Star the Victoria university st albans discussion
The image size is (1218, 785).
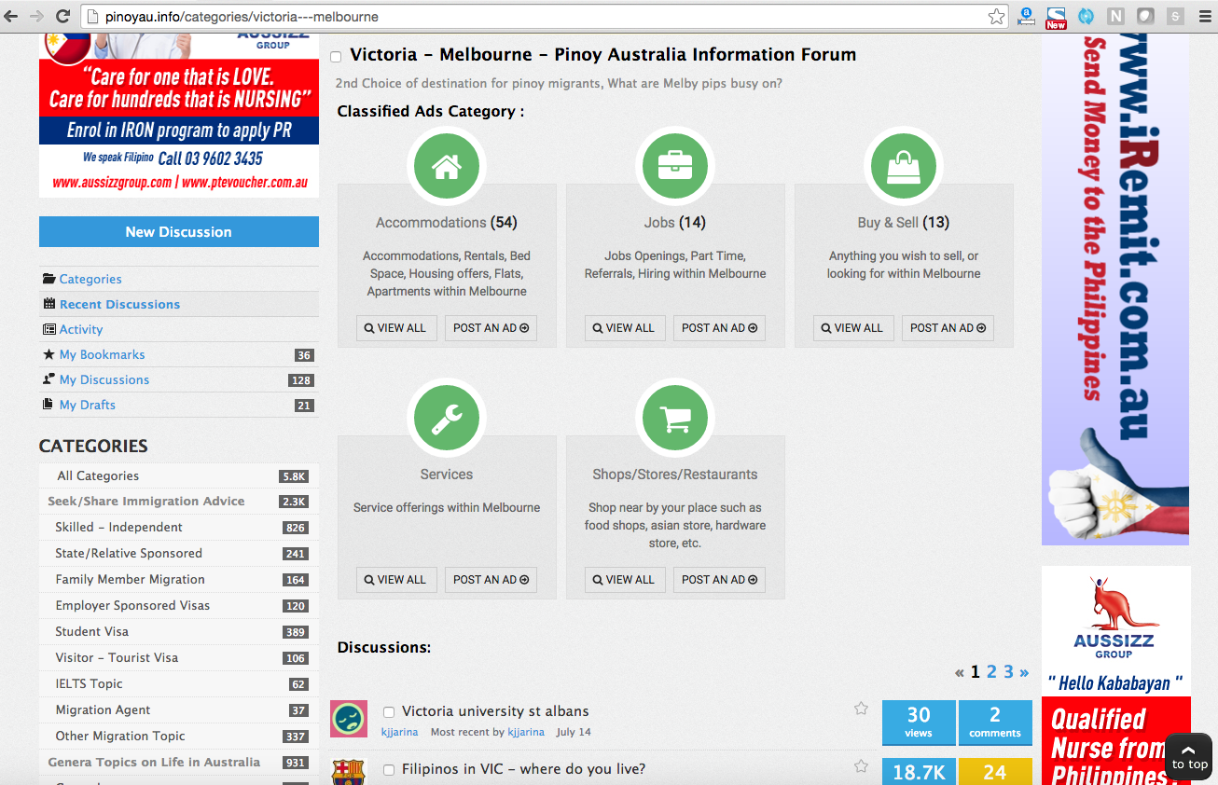[x=861, y=709]
